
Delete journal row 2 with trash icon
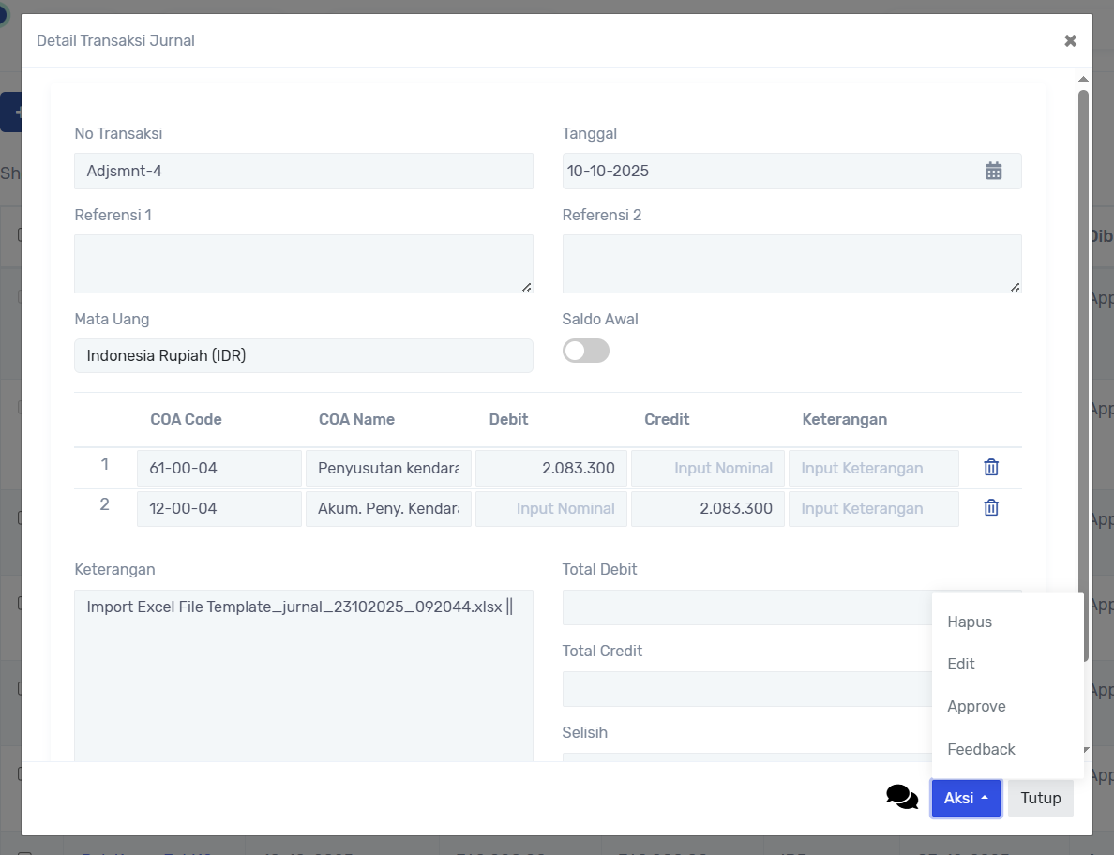click(991, 508)
